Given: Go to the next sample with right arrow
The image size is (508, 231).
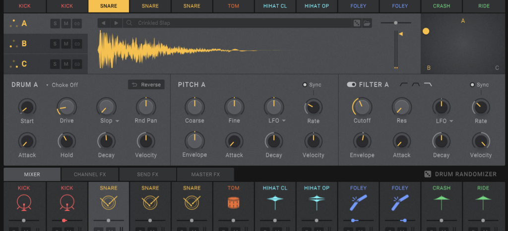Looking at the screenshot, I should pyautogui.click(x=116, y=23).
